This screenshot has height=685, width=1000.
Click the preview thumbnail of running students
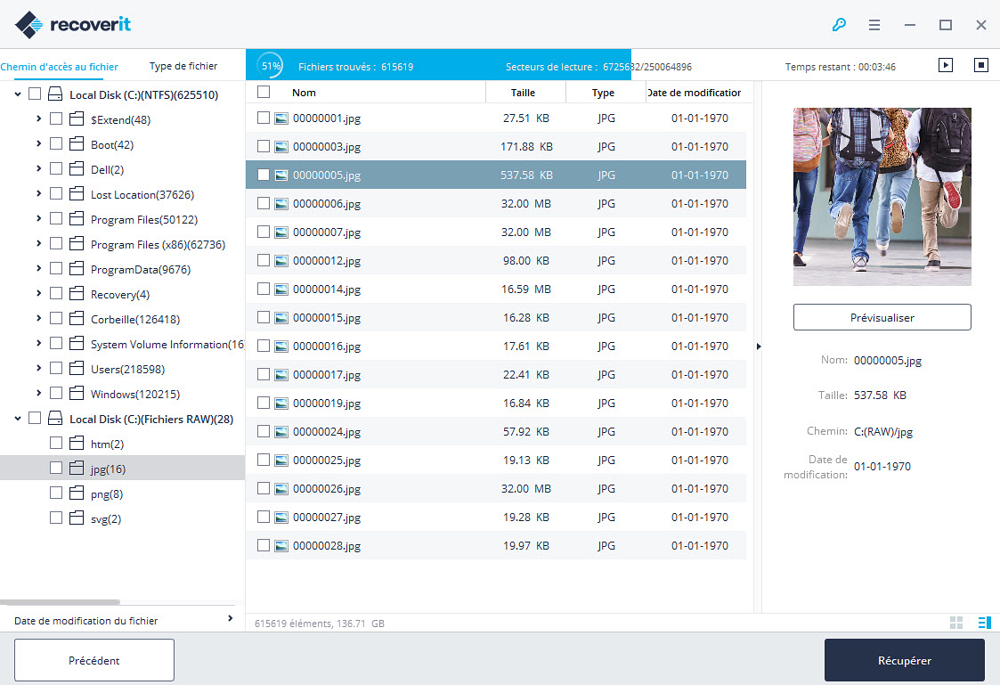882,197
